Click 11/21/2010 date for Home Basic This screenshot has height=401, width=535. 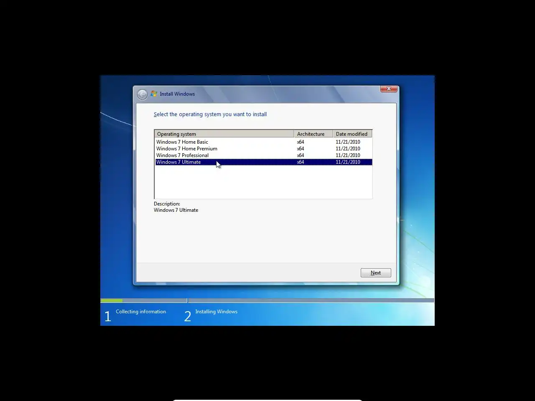coord(348,142)
